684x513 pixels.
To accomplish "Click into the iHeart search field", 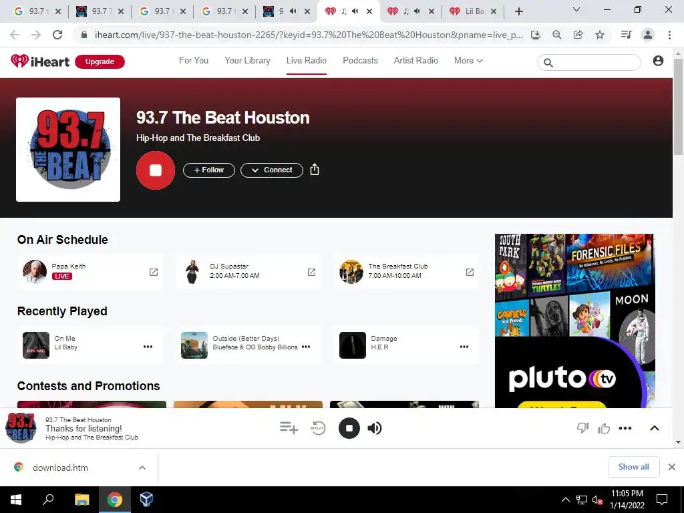I will (589, 63).
